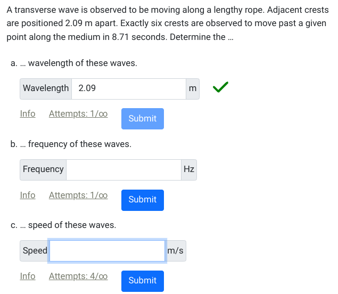Image resolution: width=338 pixels, height=294 pixels.
Task: Open the Info link under the Speed field
Action: pos(28,276)
